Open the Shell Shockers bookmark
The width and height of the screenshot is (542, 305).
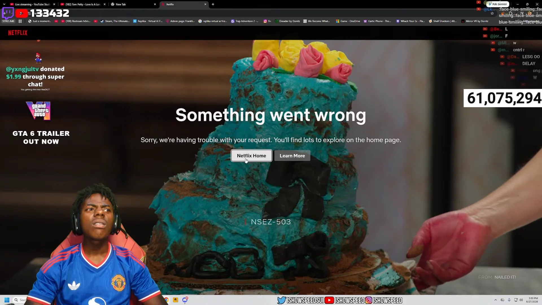(x=443, y=21)
